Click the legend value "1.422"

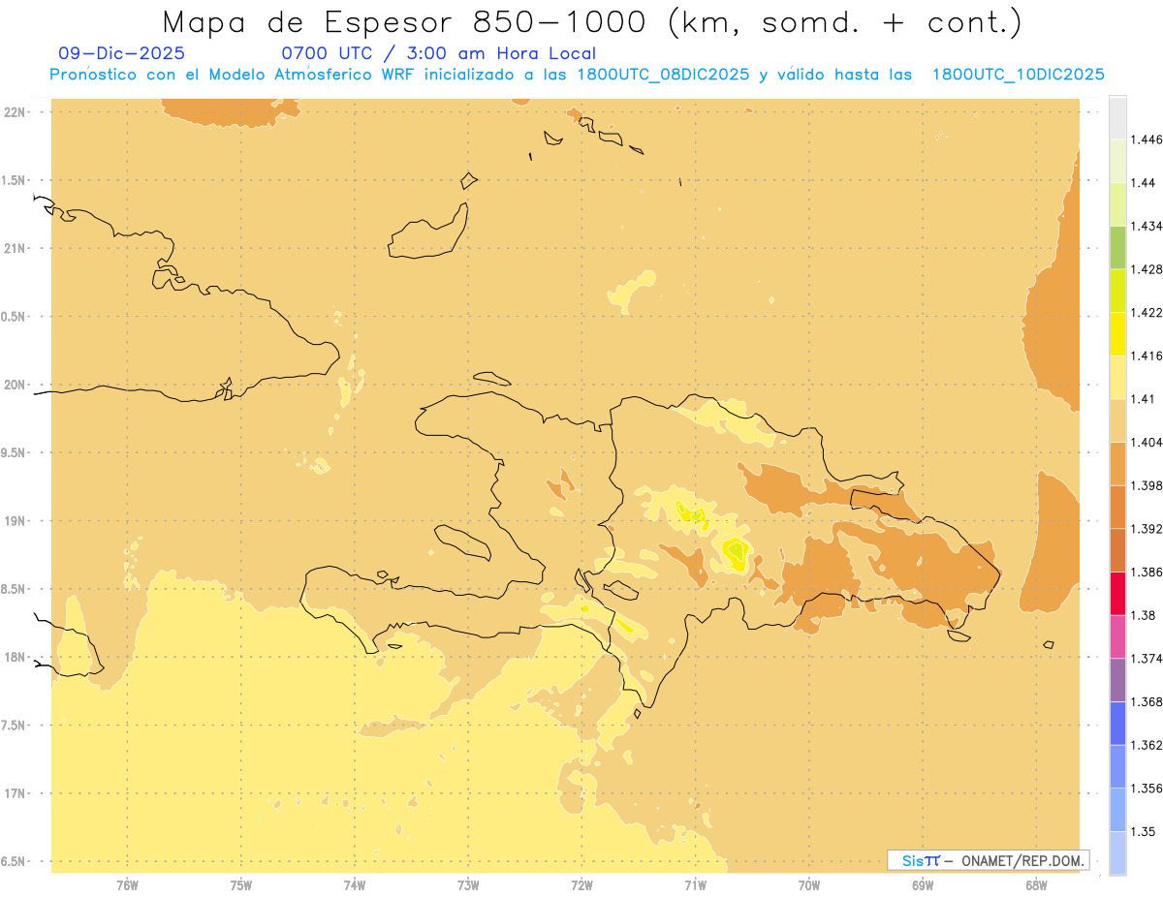click(x=1148, y=312)
